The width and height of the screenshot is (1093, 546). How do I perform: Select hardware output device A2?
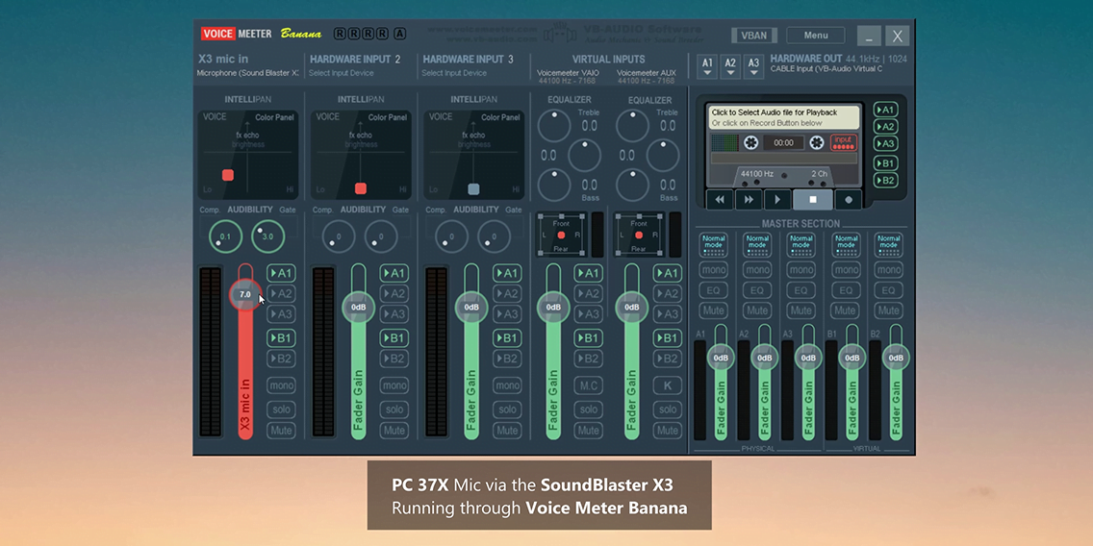pos(730,66)
